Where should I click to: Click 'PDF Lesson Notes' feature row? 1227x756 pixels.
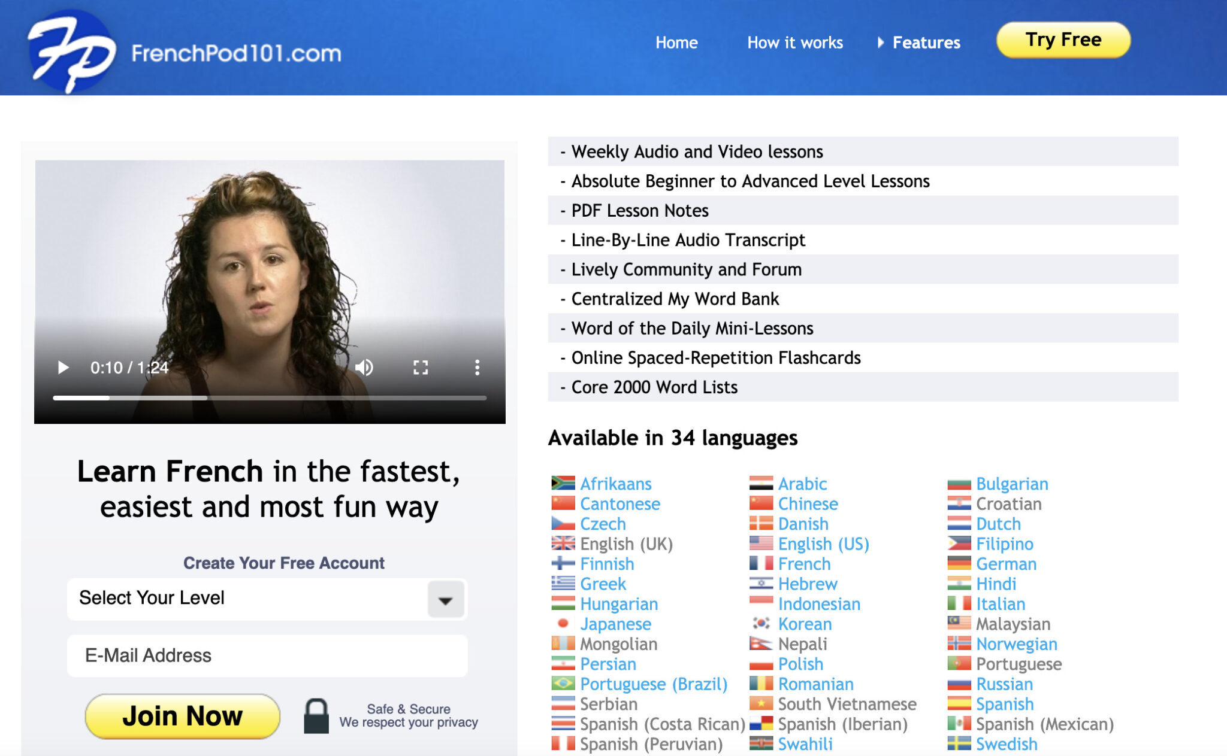863,210
